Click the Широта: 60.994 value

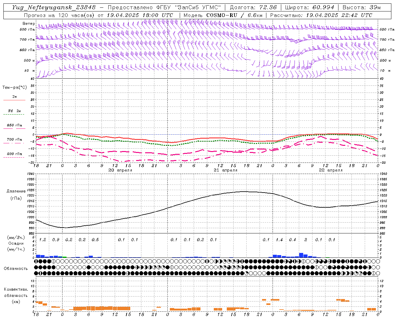click(x=310, y=7)
